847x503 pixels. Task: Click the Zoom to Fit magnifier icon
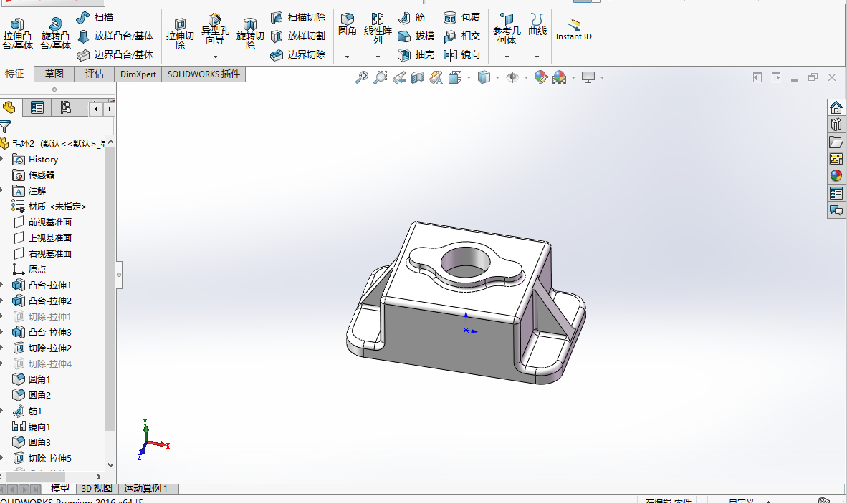361,78
